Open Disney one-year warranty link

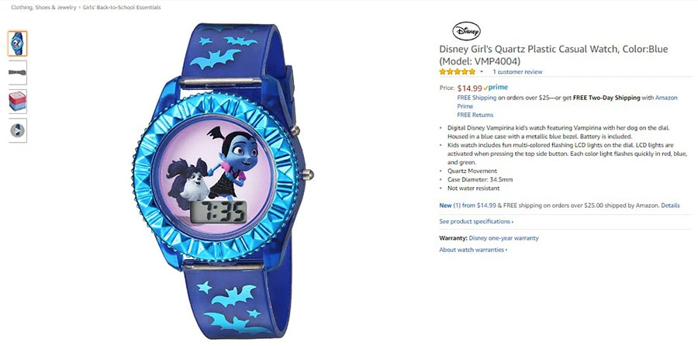point(503,238)
